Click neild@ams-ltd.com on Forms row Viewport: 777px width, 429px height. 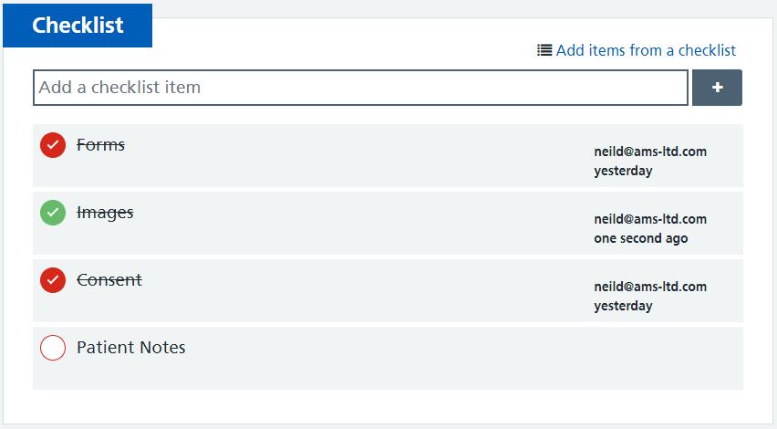pyautogui.click(x=650, y=152)
